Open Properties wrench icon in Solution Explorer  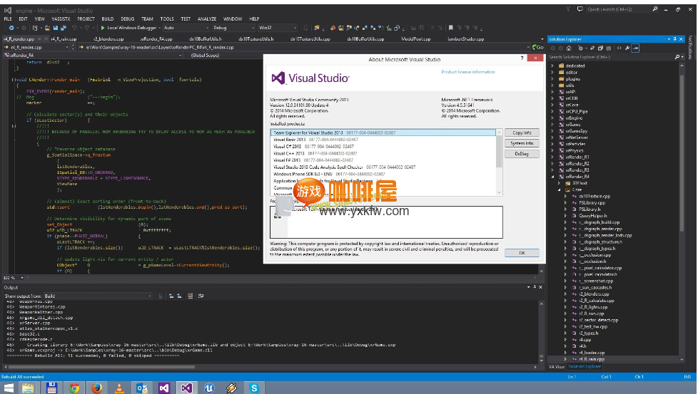(x=627, y=48)
